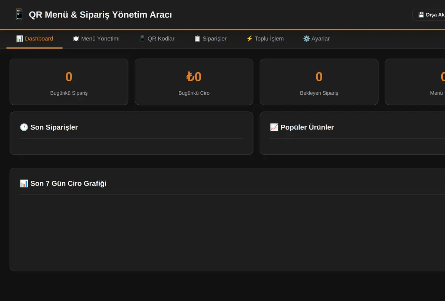This screenshot has height=301, width=445.
Task: Go to the Siparişler tab
Action: pyautogui.click(x=210, y=39)
